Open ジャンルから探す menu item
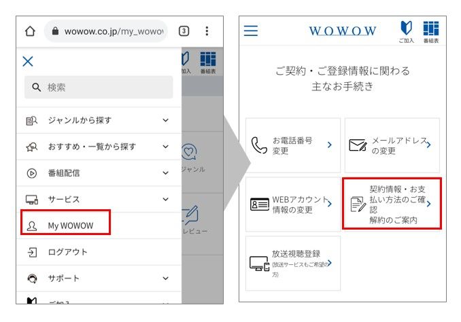The image size is (461, 322). [99, 120]
